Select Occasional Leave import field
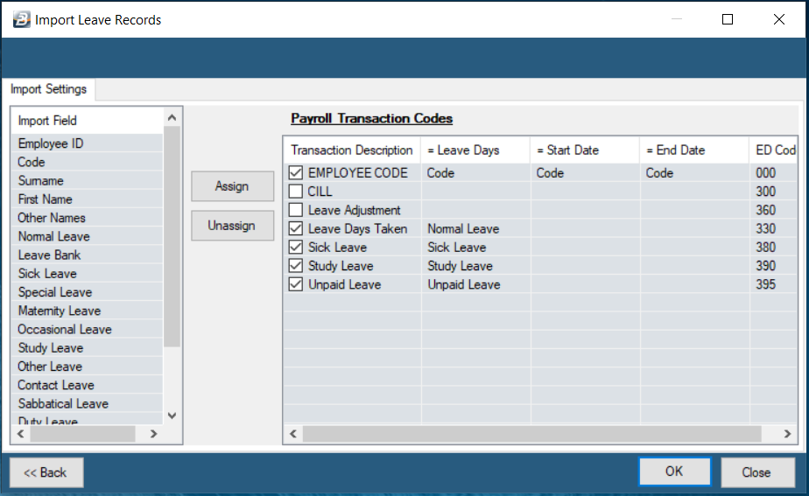The height and width of the screenshot is (496, 809). (88, 329)
